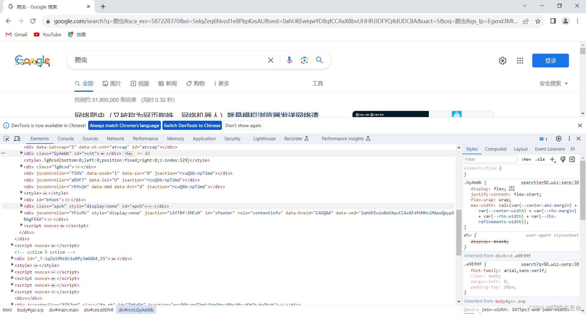Click the blue magnifier search button
Screen dimensions: 586x314
click(319, 60)
